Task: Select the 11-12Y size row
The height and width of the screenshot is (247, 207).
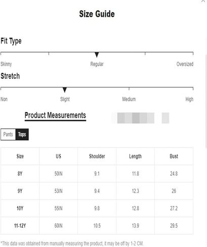Action: tap(97, 226)
